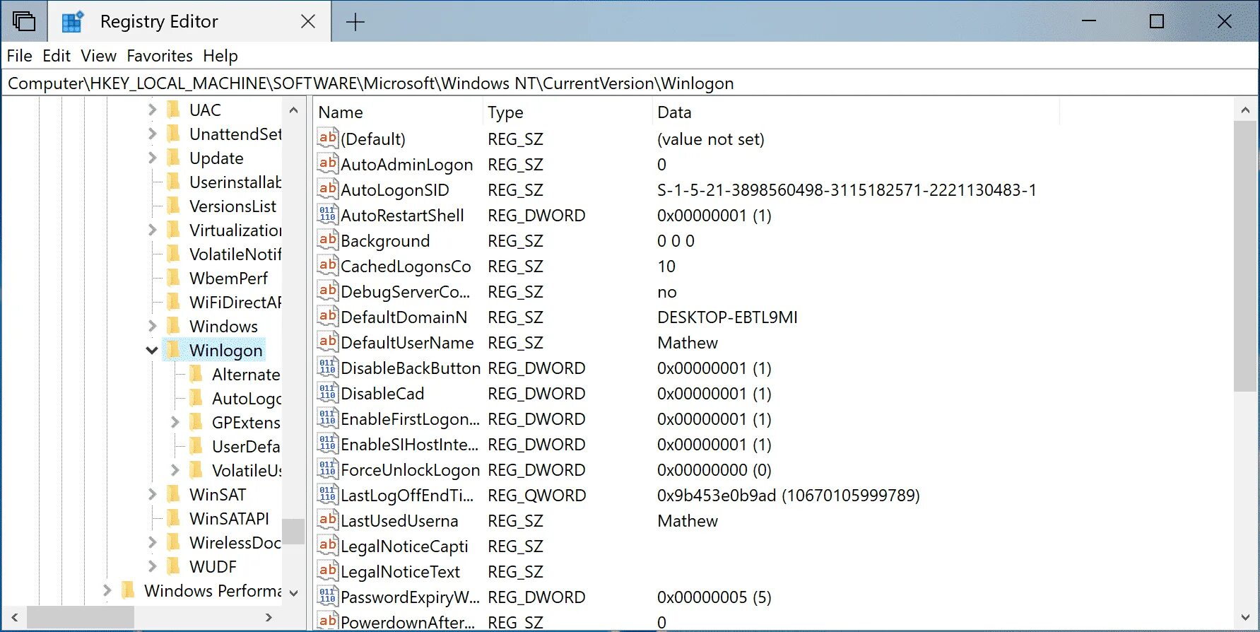Click the tree pane scroll left arrow
The image size is (1260, 632).
[15, 617]
